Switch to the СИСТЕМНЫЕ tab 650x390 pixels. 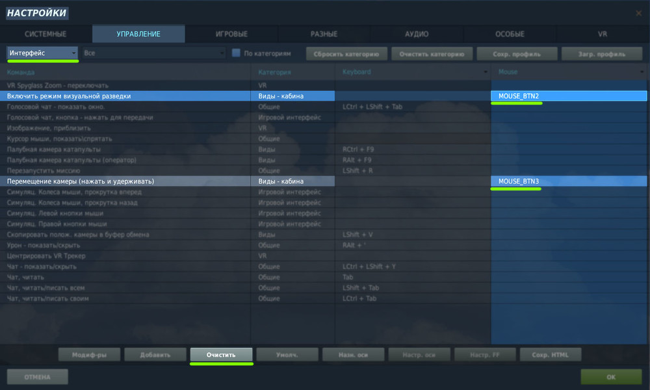45,34
